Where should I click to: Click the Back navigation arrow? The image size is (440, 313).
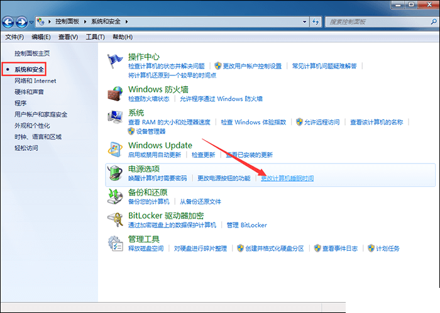8,22
